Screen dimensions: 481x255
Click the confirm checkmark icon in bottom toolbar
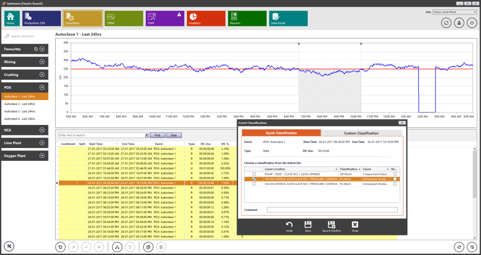86,247
